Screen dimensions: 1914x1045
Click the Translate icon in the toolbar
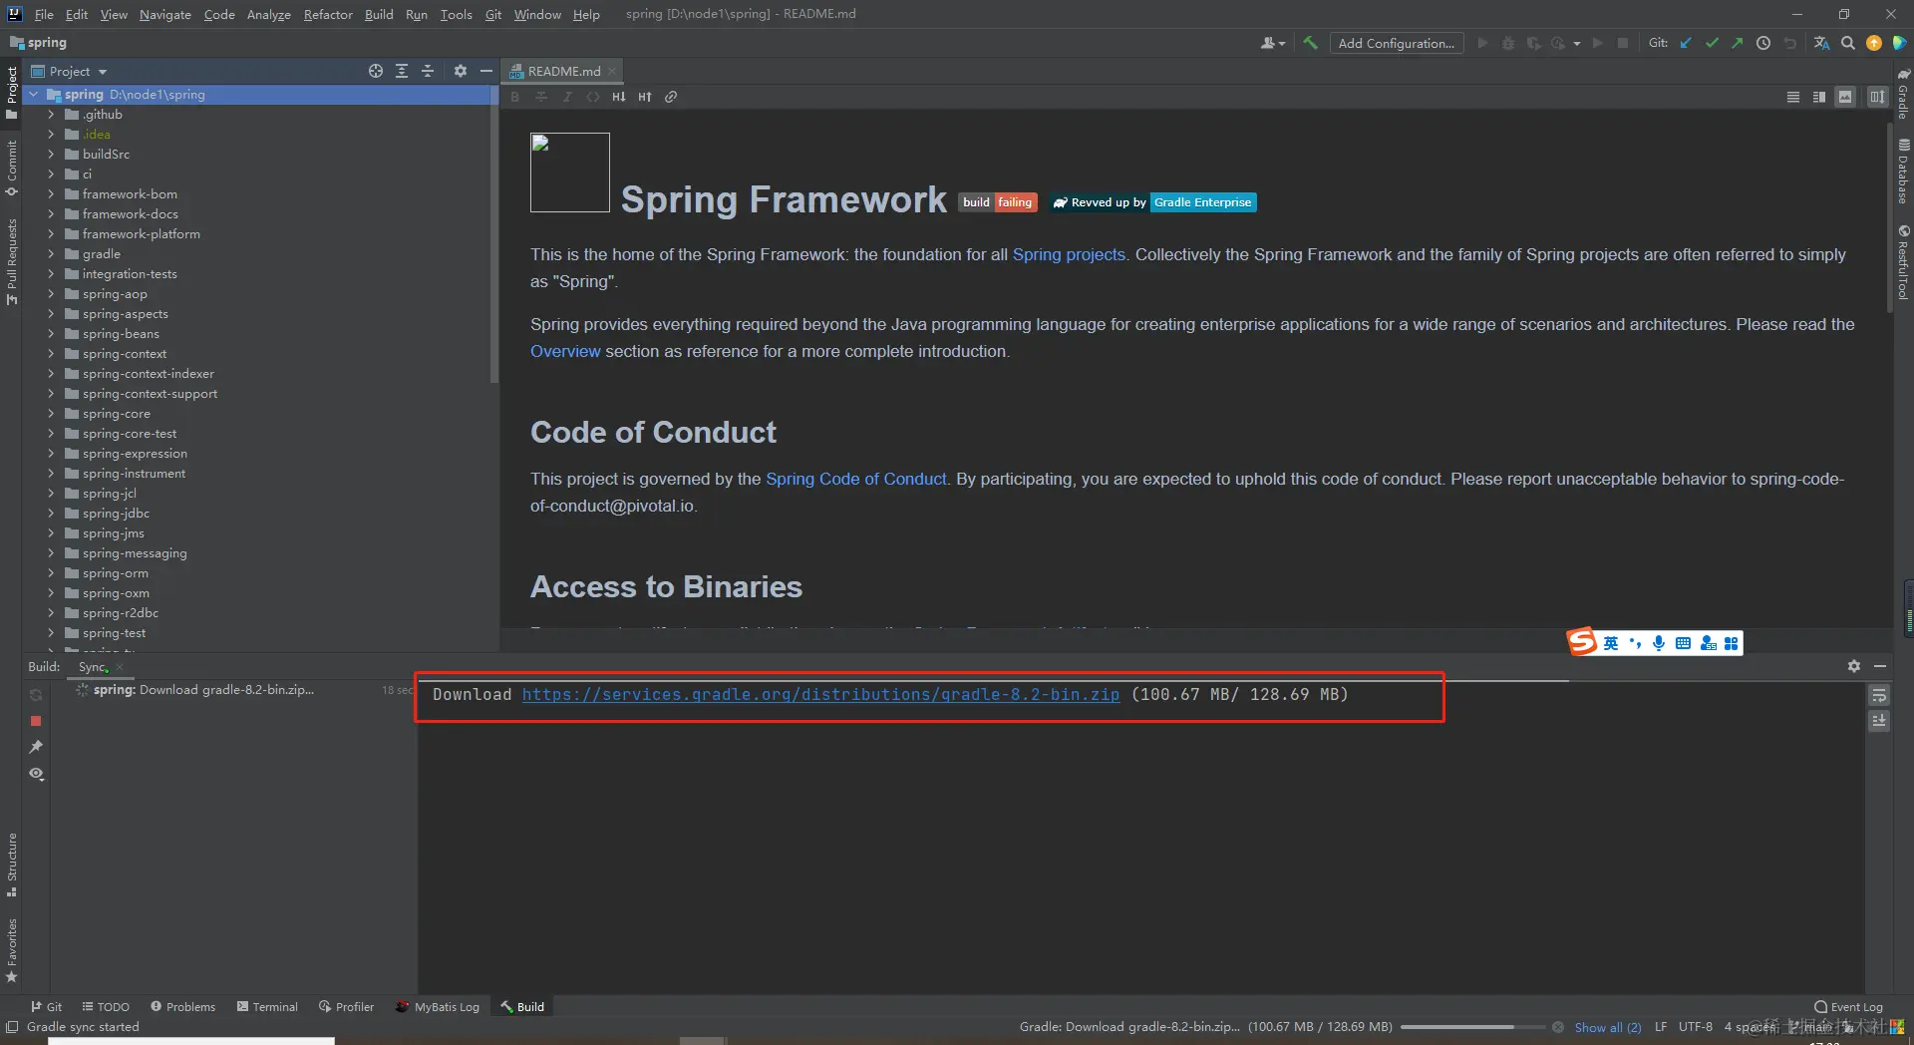pyautogui.click(x=1822, y=43)
